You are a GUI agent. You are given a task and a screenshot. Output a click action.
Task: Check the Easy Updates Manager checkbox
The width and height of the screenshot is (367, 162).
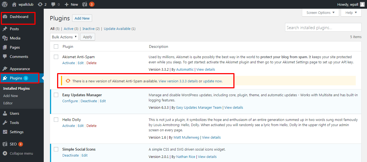[x=56, y=95]
